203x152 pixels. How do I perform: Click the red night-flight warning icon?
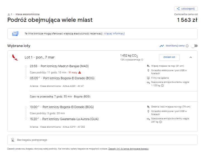pos(80,73)
